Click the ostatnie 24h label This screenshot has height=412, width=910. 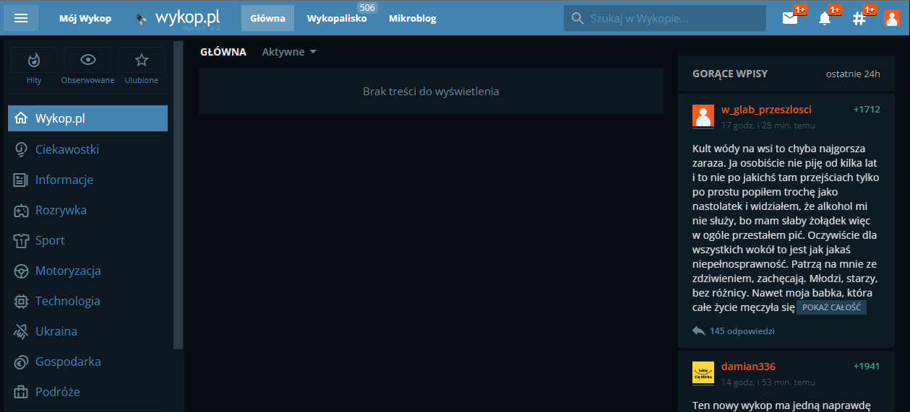pyautogui.click(x=853, y=74)
